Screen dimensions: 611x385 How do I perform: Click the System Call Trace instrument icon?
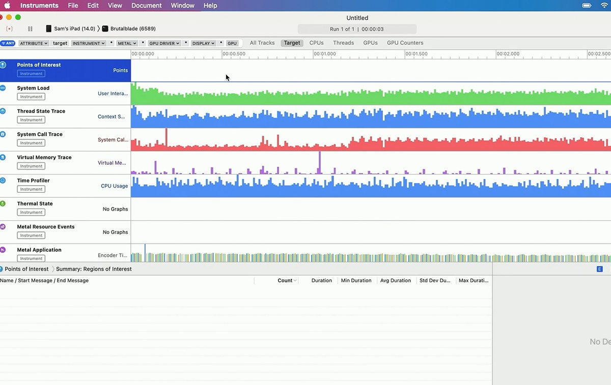pos(3,134)
